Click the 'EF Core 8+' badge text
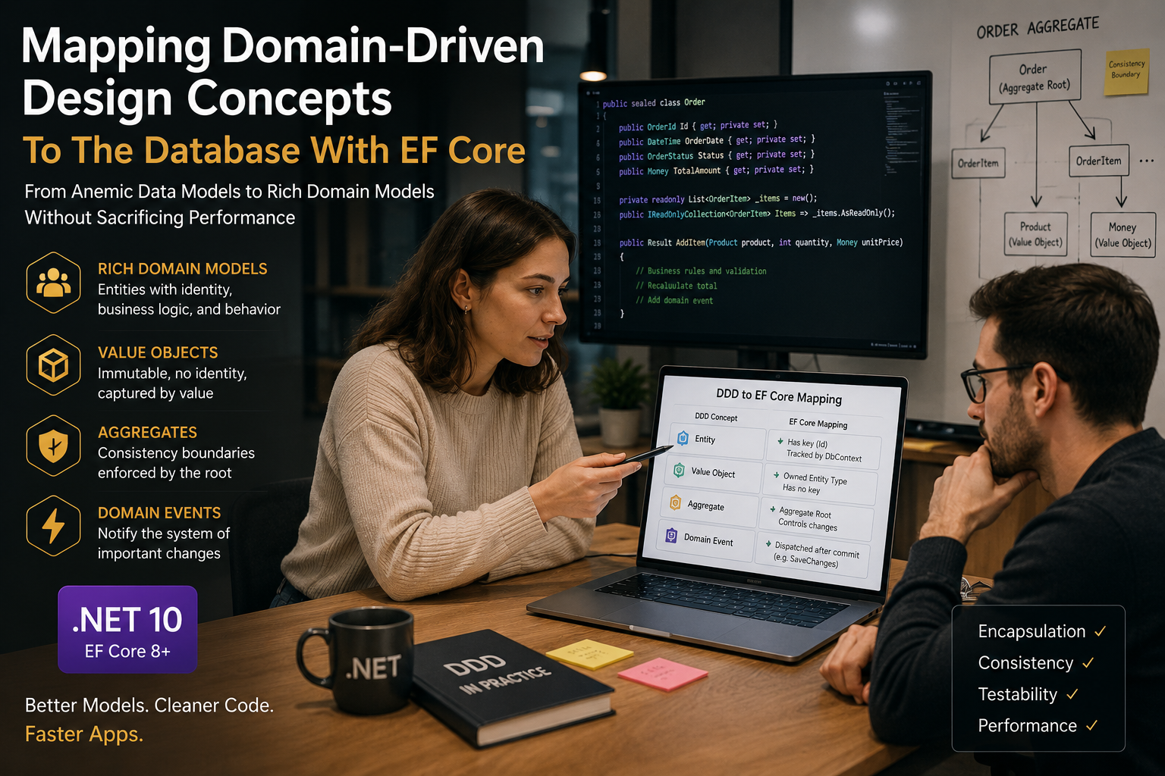This screenshot has width=1165, height=776. click(127, 651)
